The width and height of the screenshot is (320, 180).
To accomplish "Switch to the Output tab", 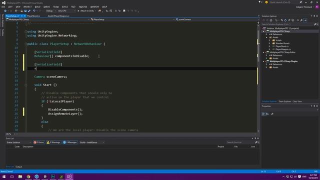I will coord(19,166).
